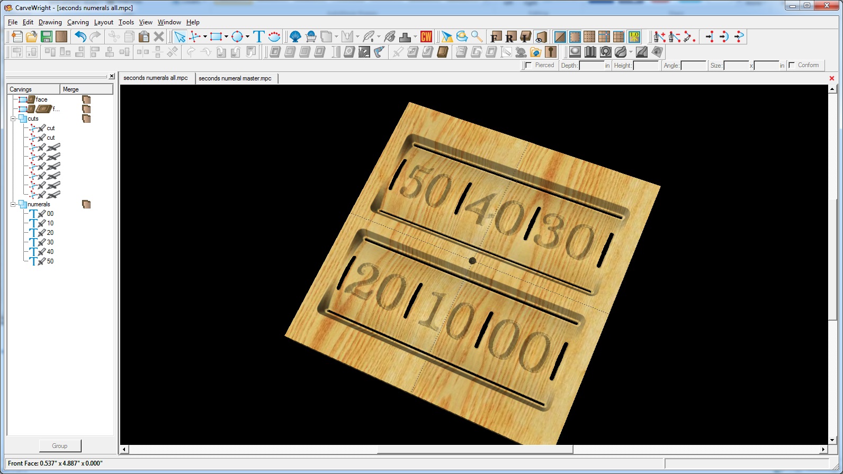The image size is (843, 474).
Task: Open the Layout menu
Action: 104,22
